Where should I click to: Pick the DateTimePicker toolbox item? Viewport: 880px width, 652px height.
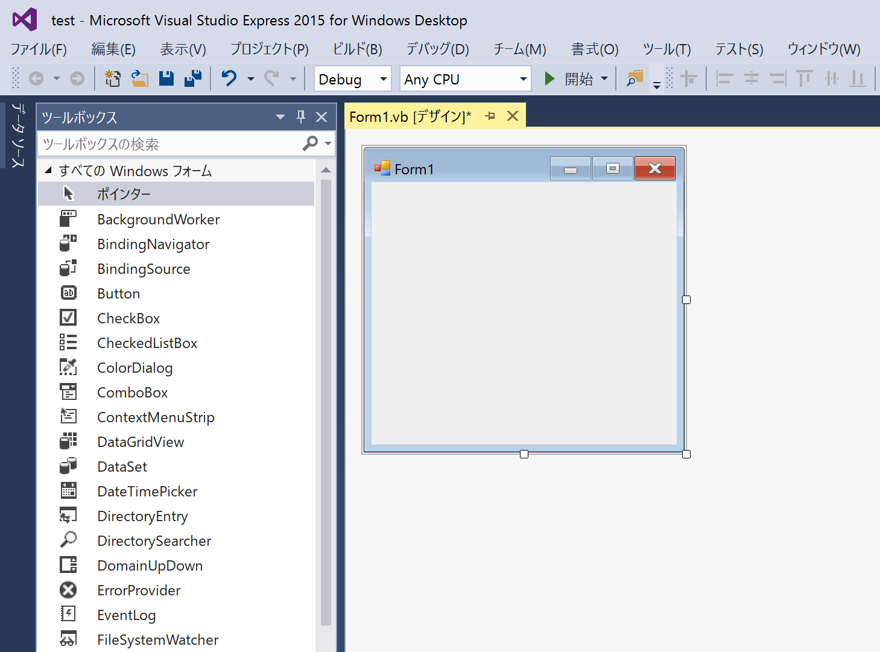click(x=147, y=492)
